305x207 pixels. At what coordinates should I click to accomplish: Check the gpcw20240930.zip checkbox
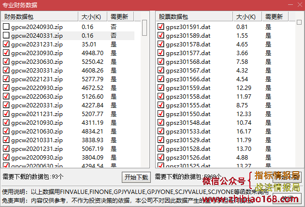pyautogui.click(x=6, y=27)
